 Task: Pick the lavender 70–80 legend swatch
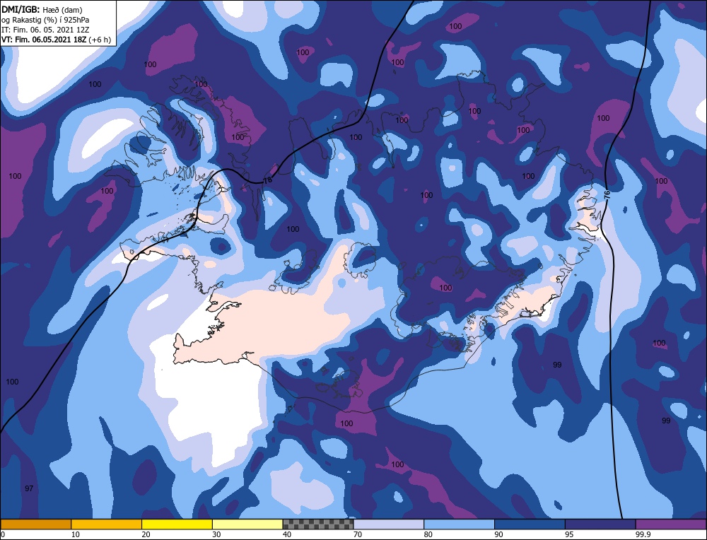coord(389,524)
